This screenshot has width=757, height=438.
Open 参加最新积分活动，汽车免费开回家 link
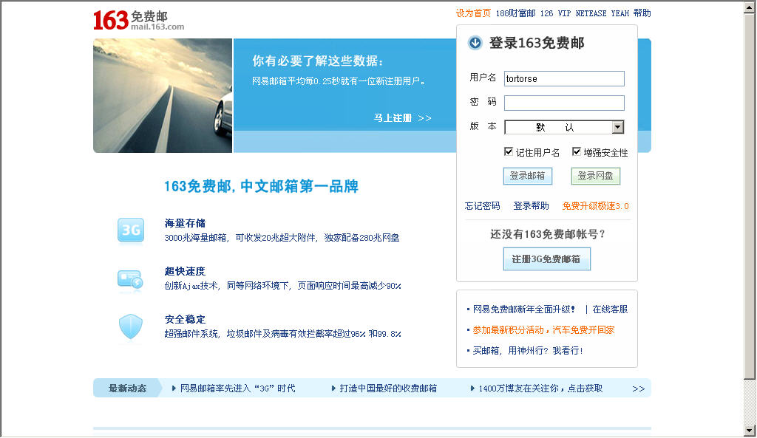[x=543, y=330]
